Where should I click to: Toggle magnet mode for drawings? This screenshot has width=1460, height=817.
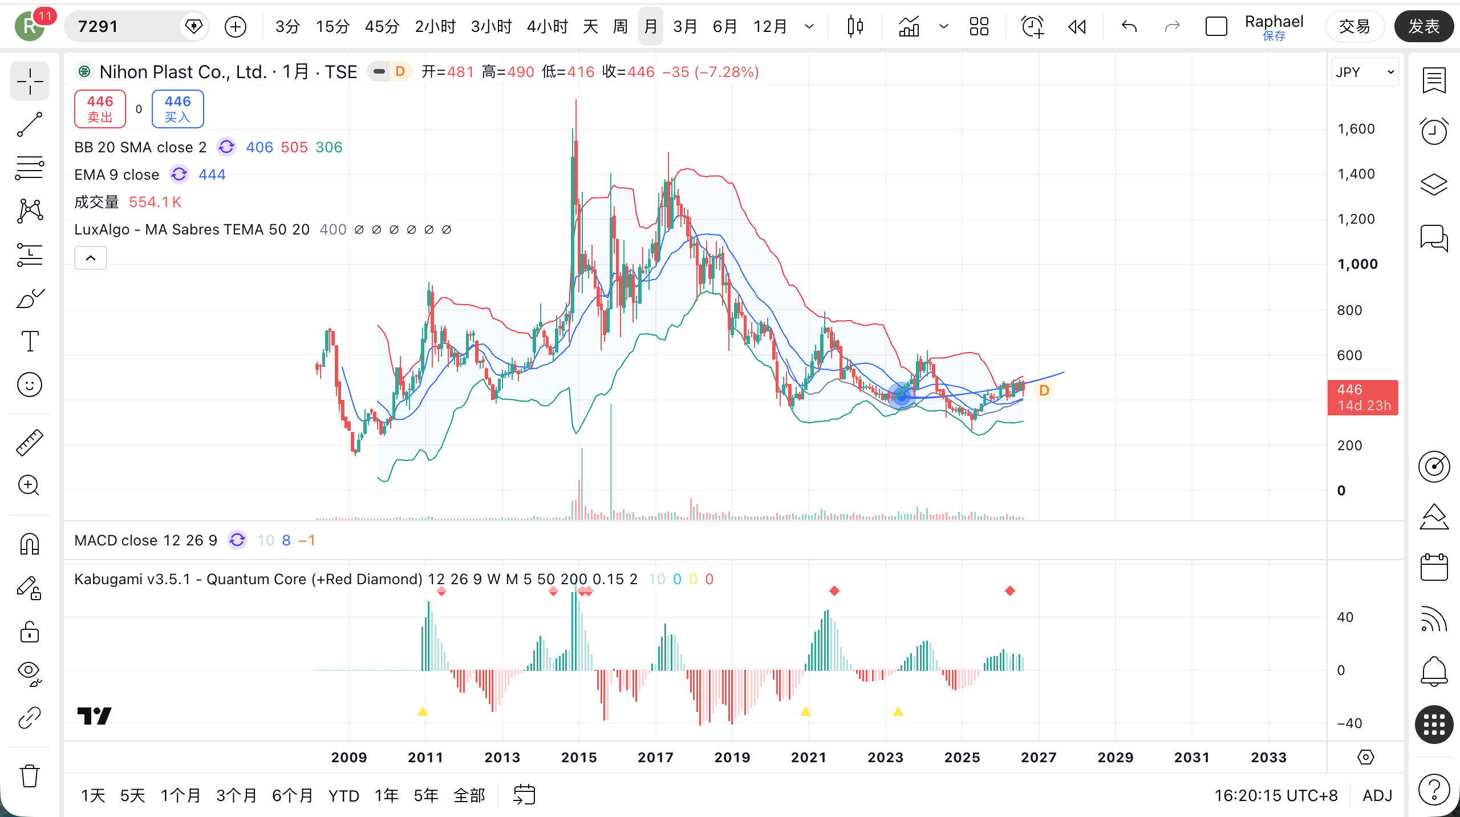30,544
